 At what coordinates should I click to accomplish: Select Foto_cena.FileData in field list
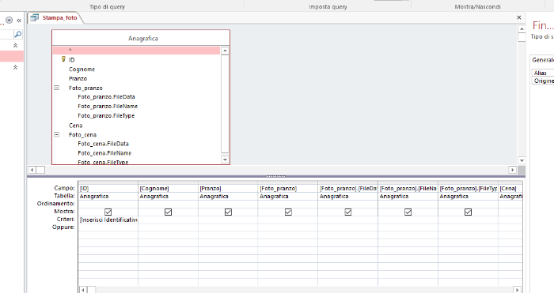103,144
